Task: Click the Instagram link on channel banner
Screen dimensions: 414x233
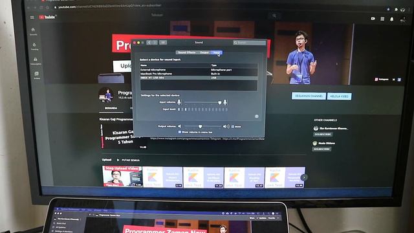Action: [x=382, y=79]
